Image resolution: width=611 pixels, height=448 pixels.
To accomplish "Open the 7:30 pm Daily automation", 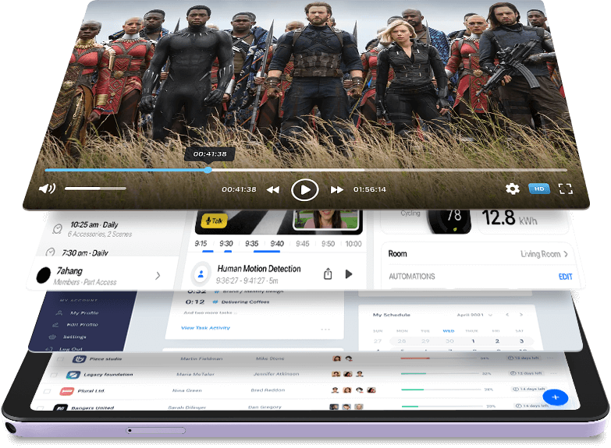I will click(84, 253).
